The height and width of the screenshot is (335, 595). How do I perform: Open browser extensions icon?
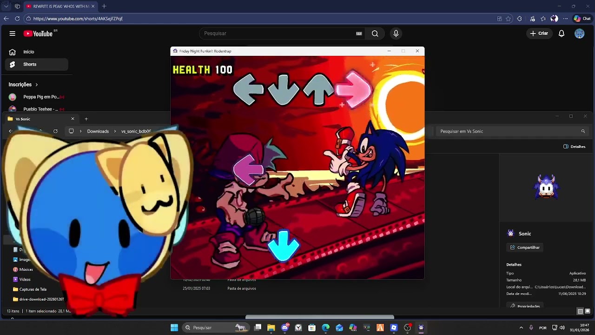[520, 19]
